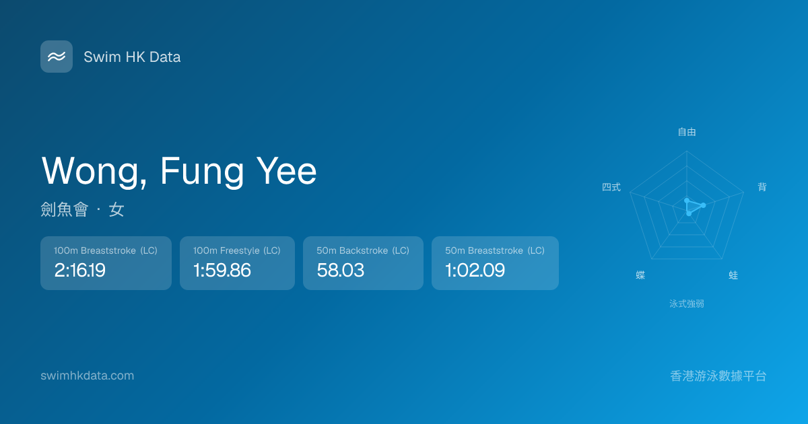Click the 2:16.19 time value
This screenshot has width=808, height=424.
pyautogui.click(x=79, y=271)
